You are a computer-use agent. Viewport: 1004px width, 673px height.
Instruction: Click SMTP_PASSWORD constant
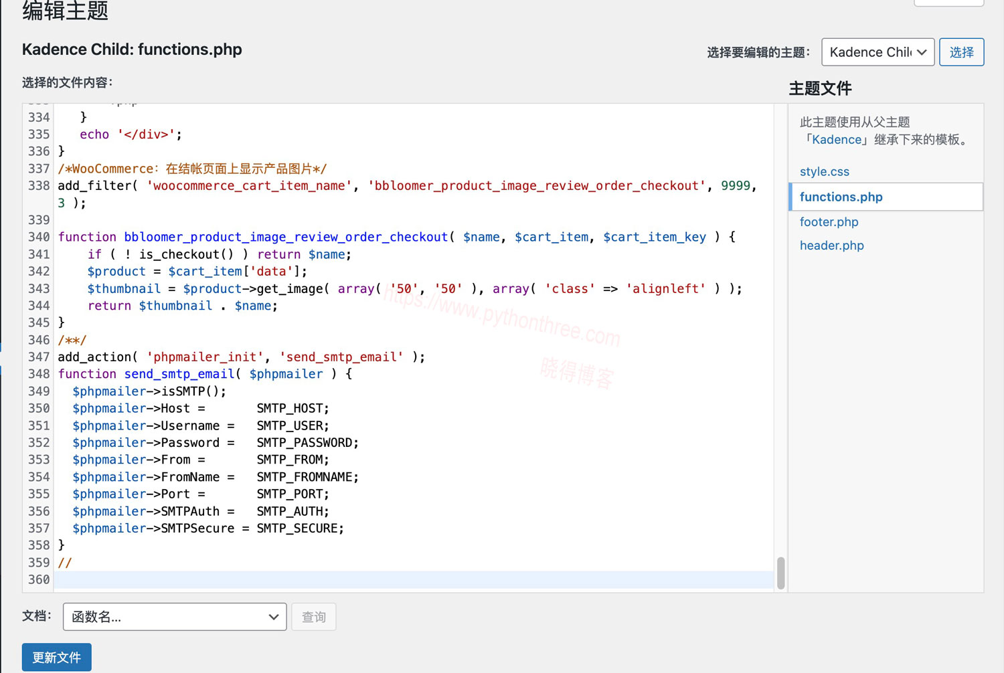pos(304,443)
